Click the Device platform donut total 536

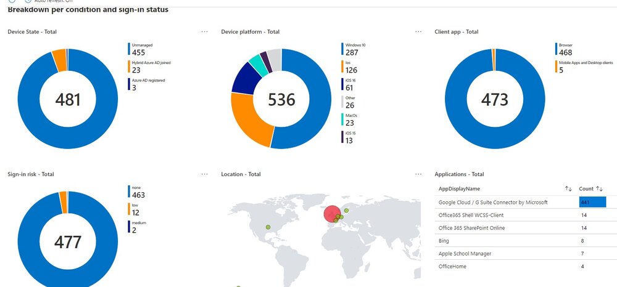(281, 99)
